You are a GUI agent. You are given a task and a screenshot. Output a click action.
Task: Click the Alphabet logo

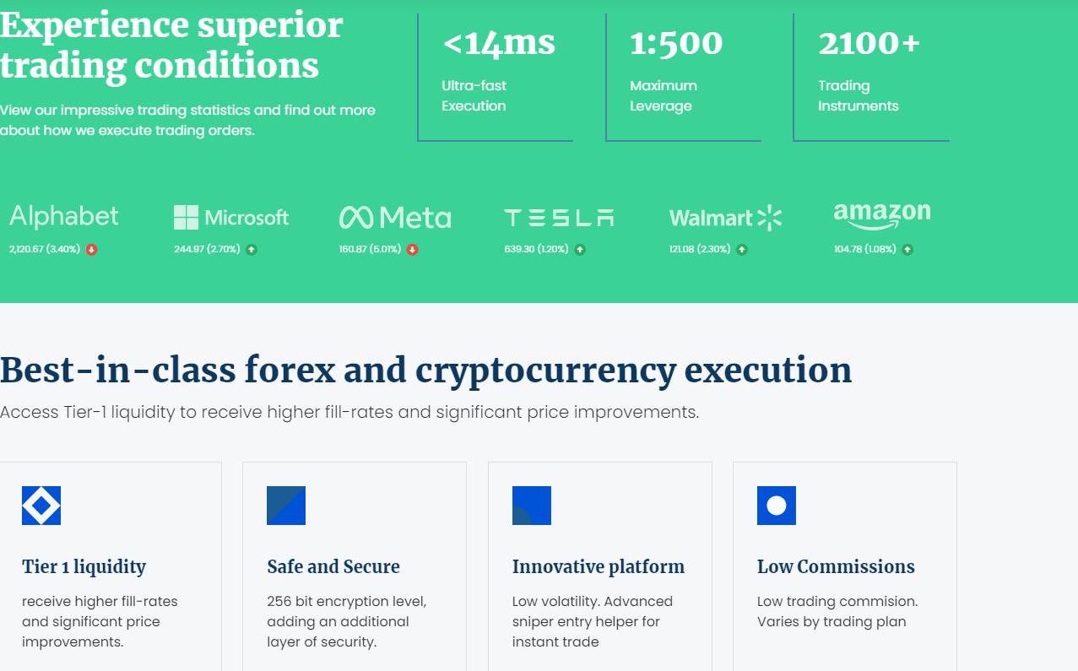64,217
